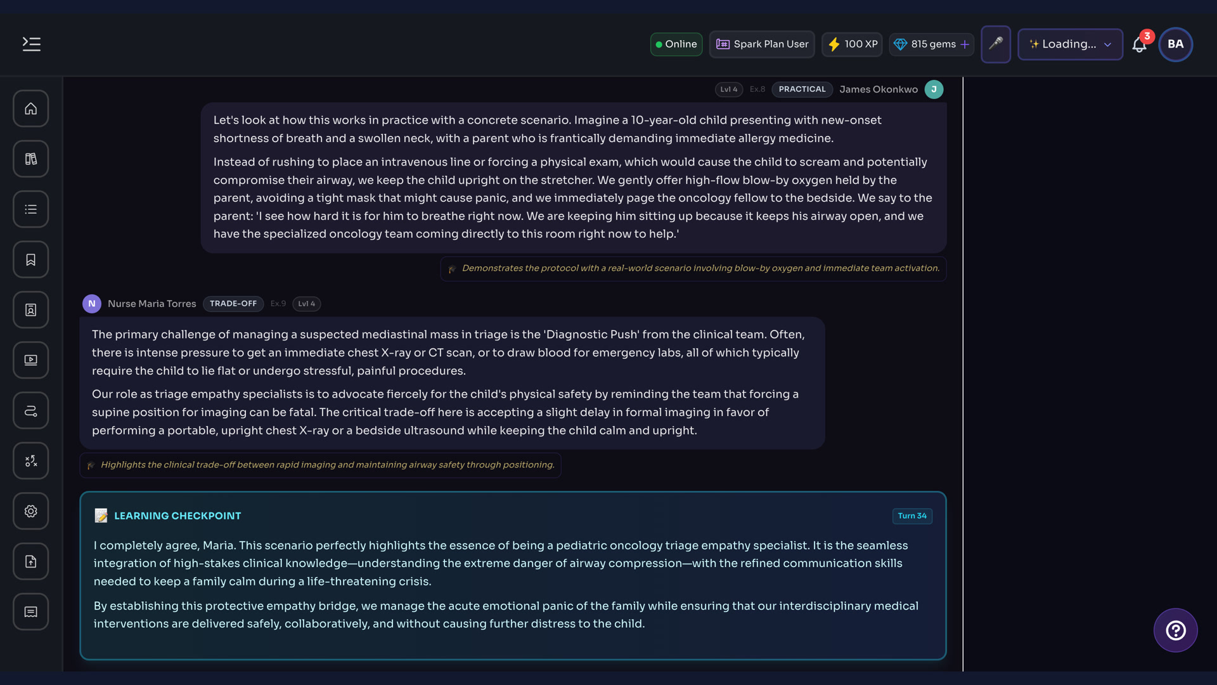Open the bookmarks sidebar icon
The height and width of the screenshot is (685, 1217).
tap(31, 259)
